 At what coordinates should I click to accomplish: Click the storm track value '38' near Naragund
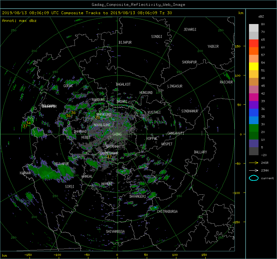click(x=98, y=118)
